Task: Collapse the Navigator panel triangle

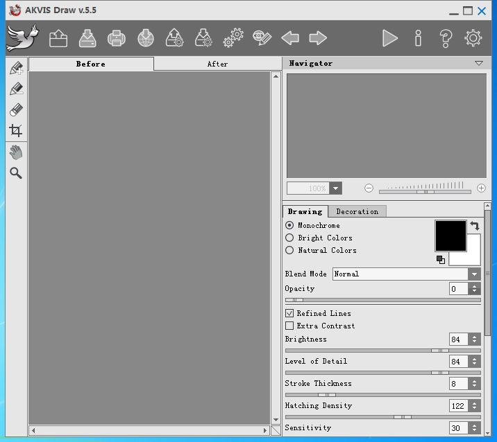Action: pos(479,63)
